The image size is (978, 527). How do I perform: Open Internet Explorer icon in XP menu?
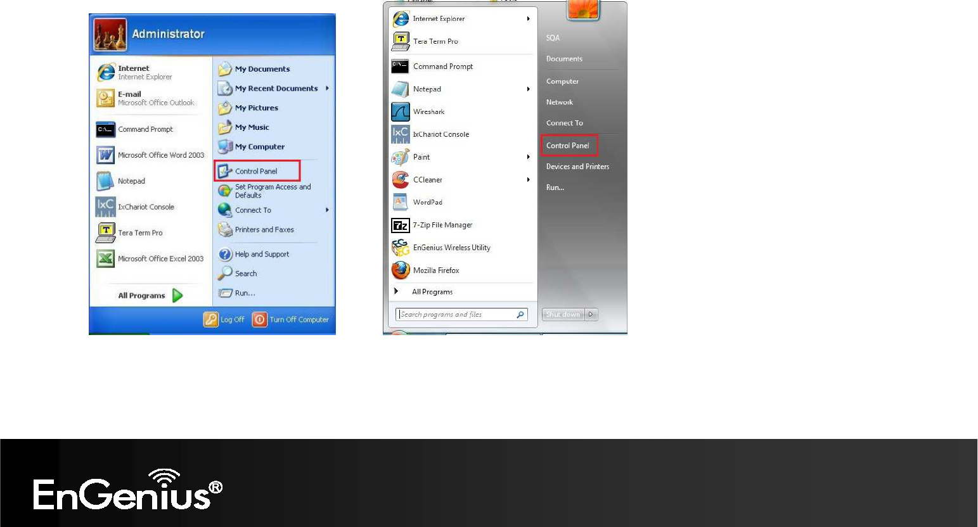(106, 72)
